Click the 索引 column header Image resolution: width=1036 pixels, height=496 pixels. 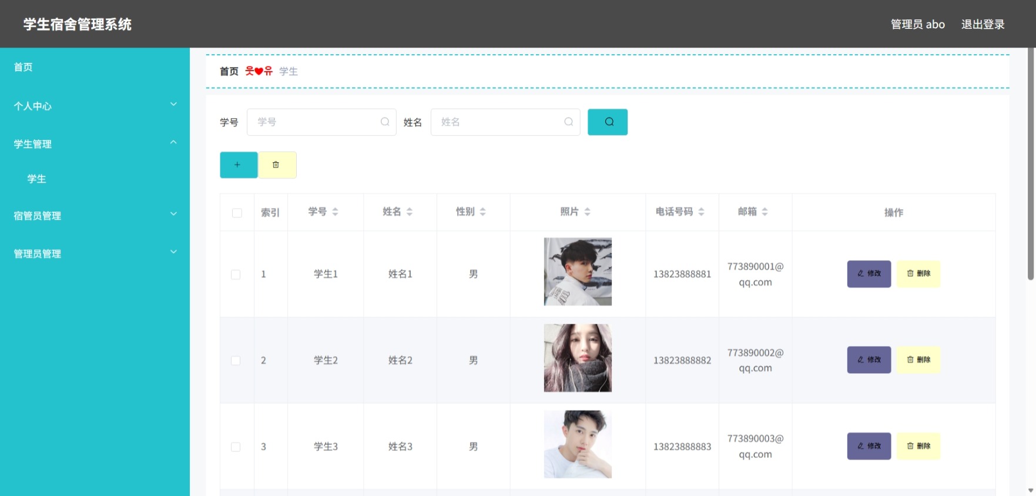coord(270,213)
